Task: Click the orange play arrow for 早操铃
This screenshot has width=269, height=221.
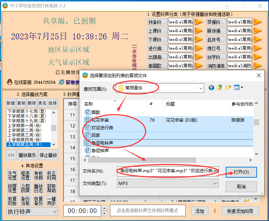Action: (257, 22)
